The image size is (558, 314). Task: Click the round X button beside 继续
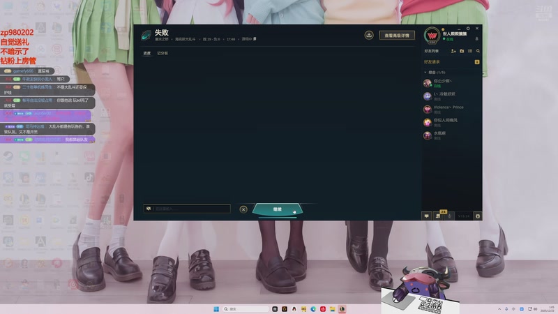243,209
